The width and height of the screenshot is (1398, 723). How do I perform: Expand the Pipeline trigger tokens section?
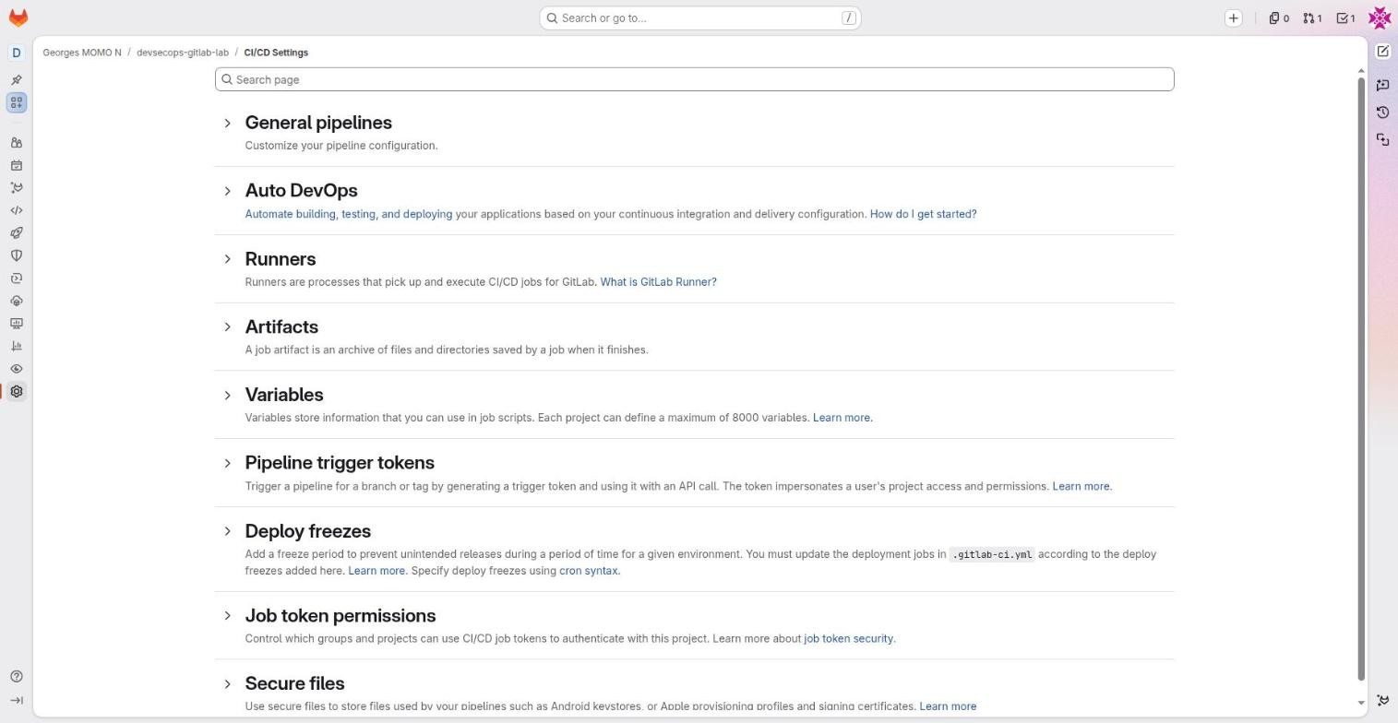coord(227,463)
